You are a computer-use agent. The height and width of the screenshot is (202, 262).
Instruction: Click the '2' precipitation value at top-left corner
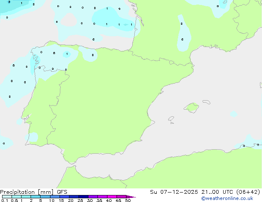click(9, 2)
